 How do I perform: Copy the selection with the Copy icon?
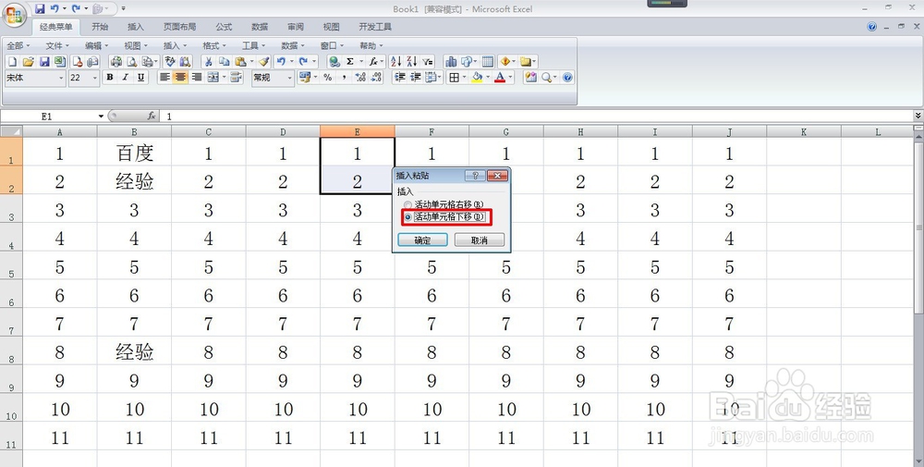coord(224,61)
